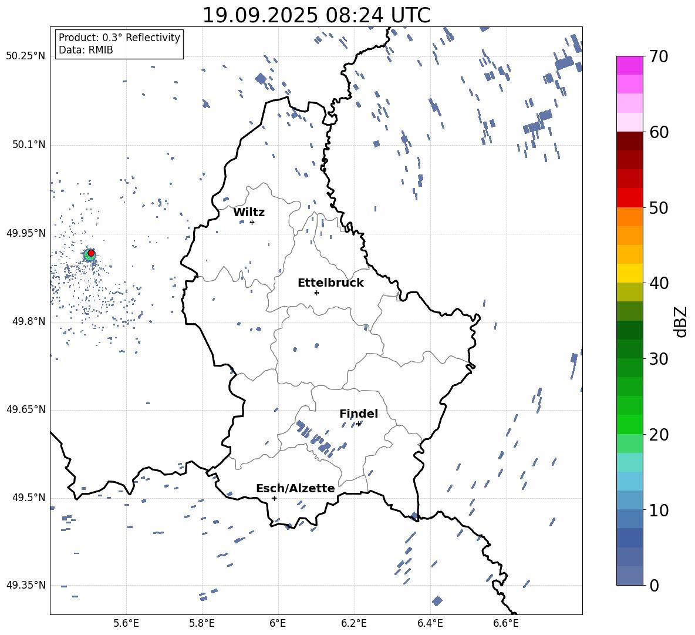Click the Product 0.3° Reflectivity info box
This screenshot has height=635, width=695.
click(119, 44)
